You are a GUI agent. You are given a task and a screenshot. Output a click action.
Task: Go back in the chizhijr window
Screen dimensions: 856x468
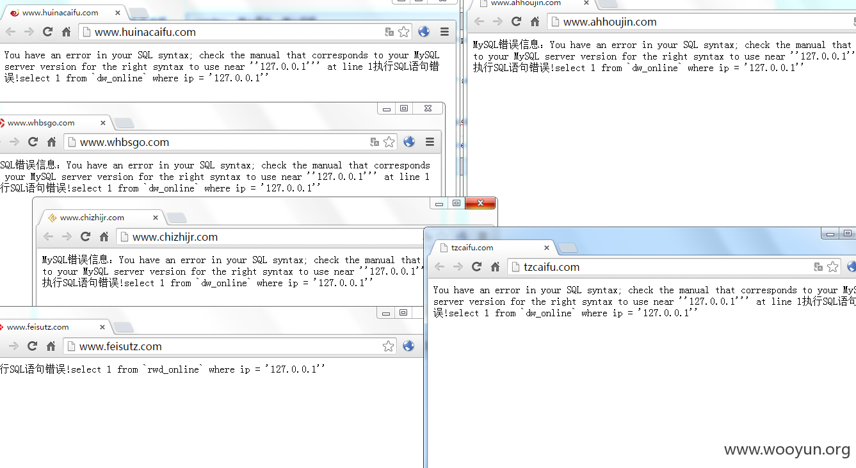tap(48, 237)
